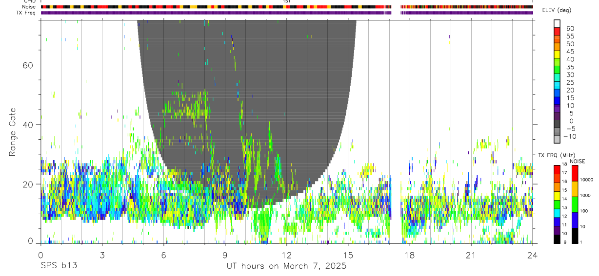Click the black bottom segment of the NOISE bar
This screenshot has width=599, height=276.
click(575, 236)
